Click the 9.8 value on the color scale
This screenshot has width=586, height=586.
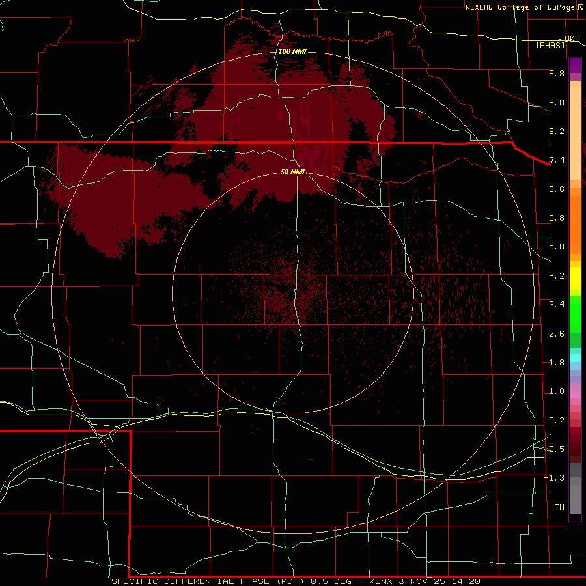[557, 73]
